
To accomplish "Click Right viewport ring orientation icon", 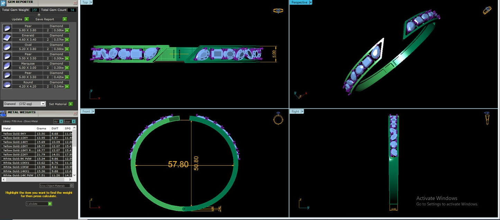I will (x=487, y=118).
